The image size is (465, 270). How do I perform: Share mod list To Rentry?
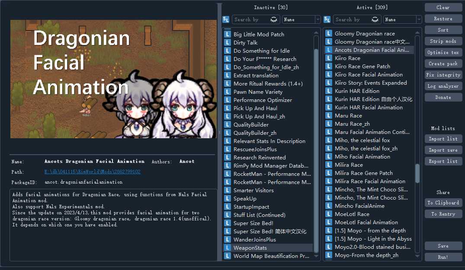pyautogui.click(x=443, y=214)
